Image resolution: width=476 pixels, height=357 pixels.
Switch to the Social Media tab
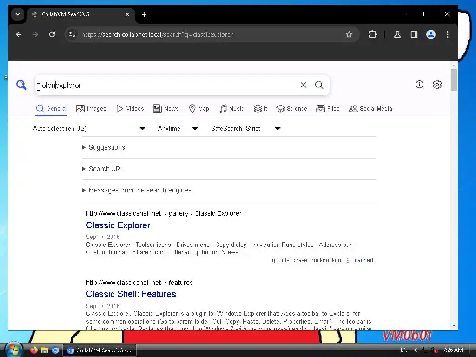click(x=370, y=109)
